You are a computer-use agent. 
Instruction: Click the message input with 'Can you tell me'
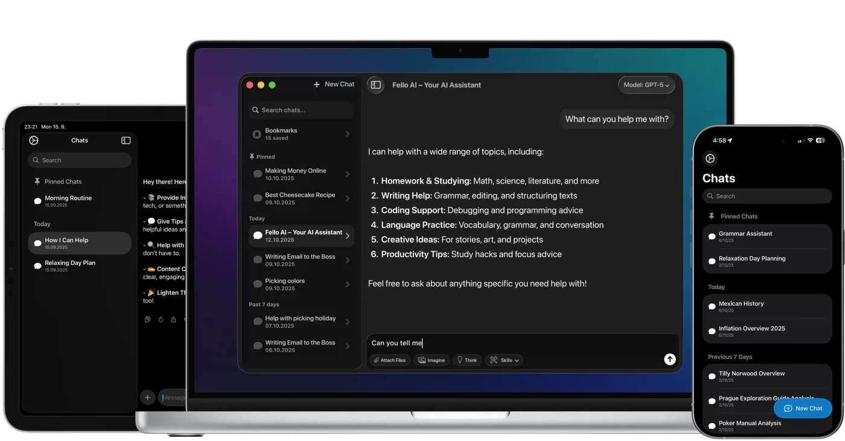[522, 343]
